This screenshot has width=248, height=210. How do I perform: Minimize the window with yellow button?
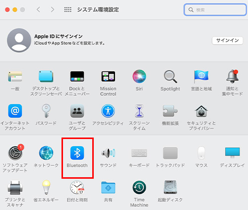[x=15, y=9]
